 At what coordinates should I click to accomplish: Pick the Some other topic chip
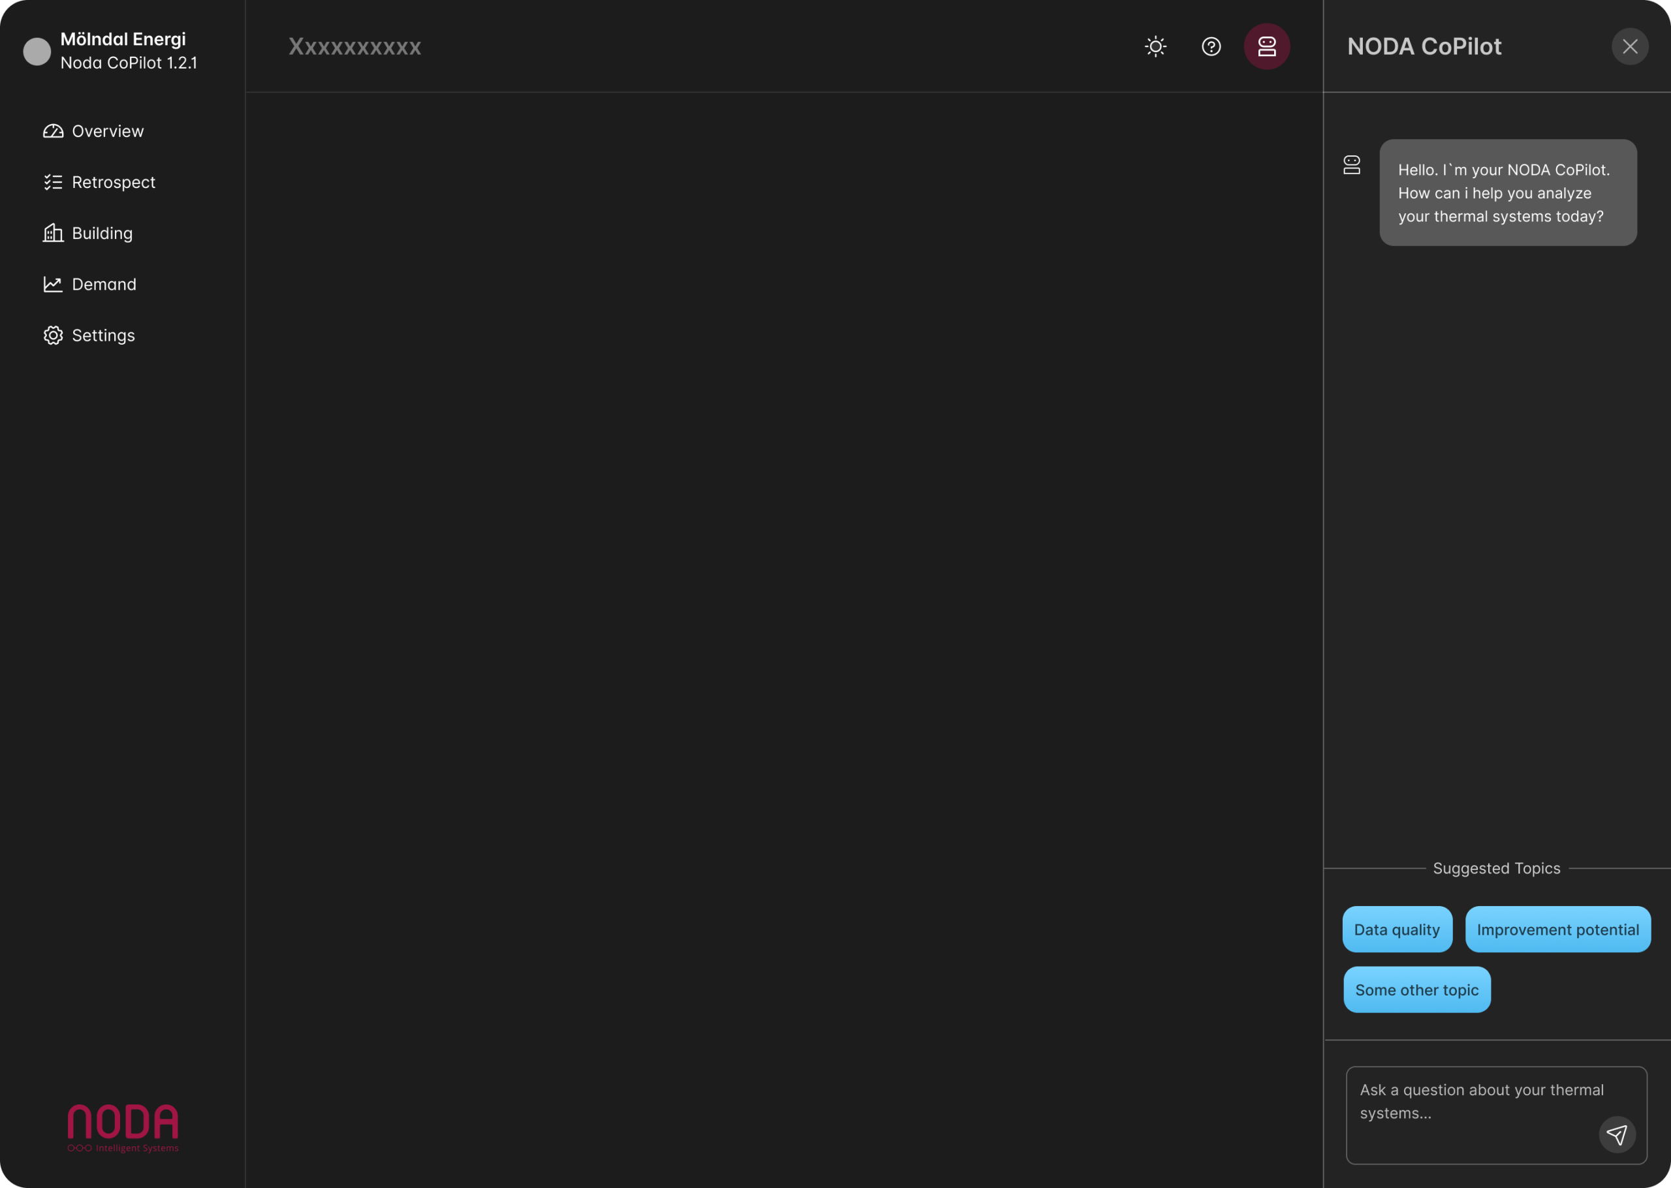tap(1416, 990)
